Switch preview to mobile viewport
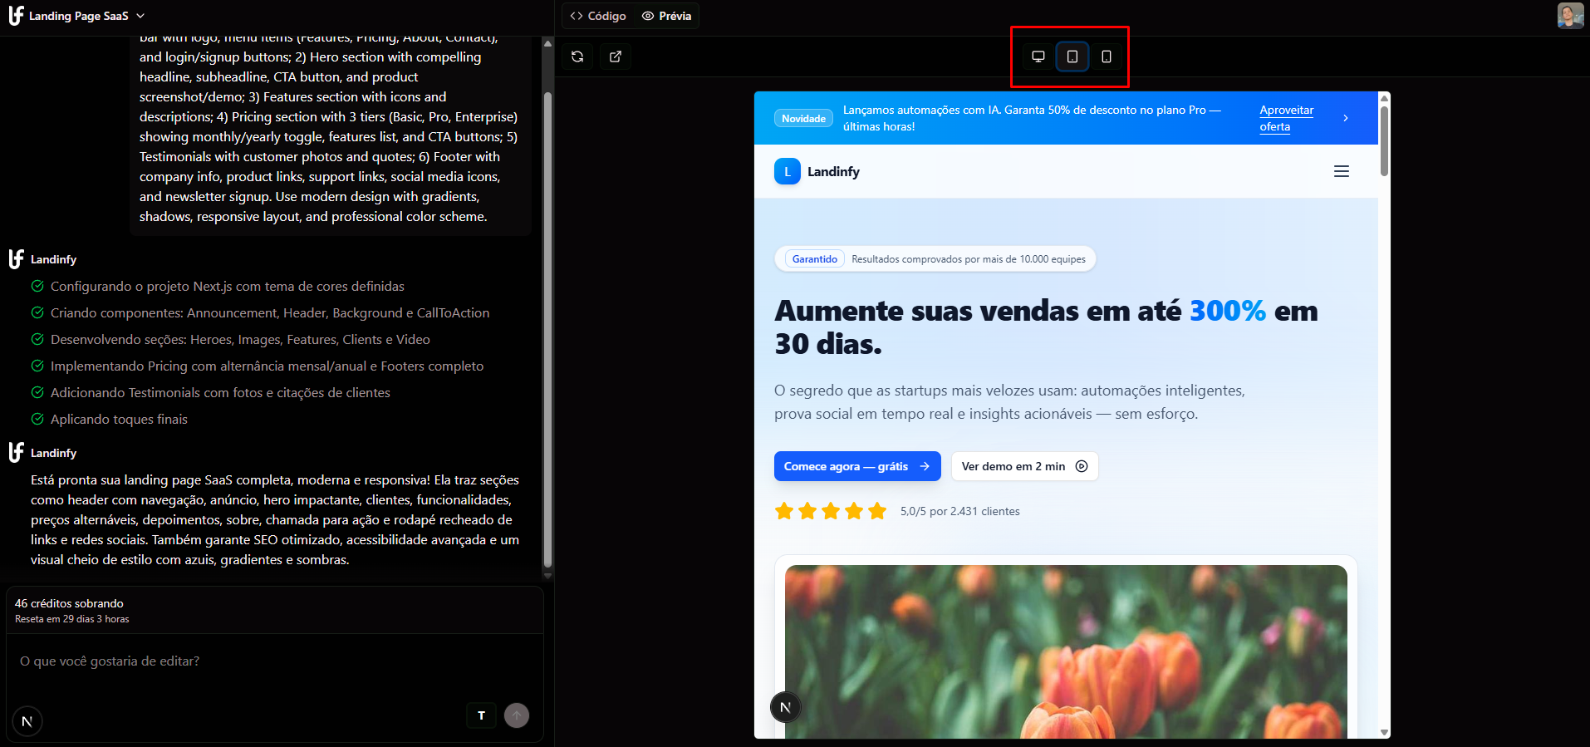 coord(1106,57)
